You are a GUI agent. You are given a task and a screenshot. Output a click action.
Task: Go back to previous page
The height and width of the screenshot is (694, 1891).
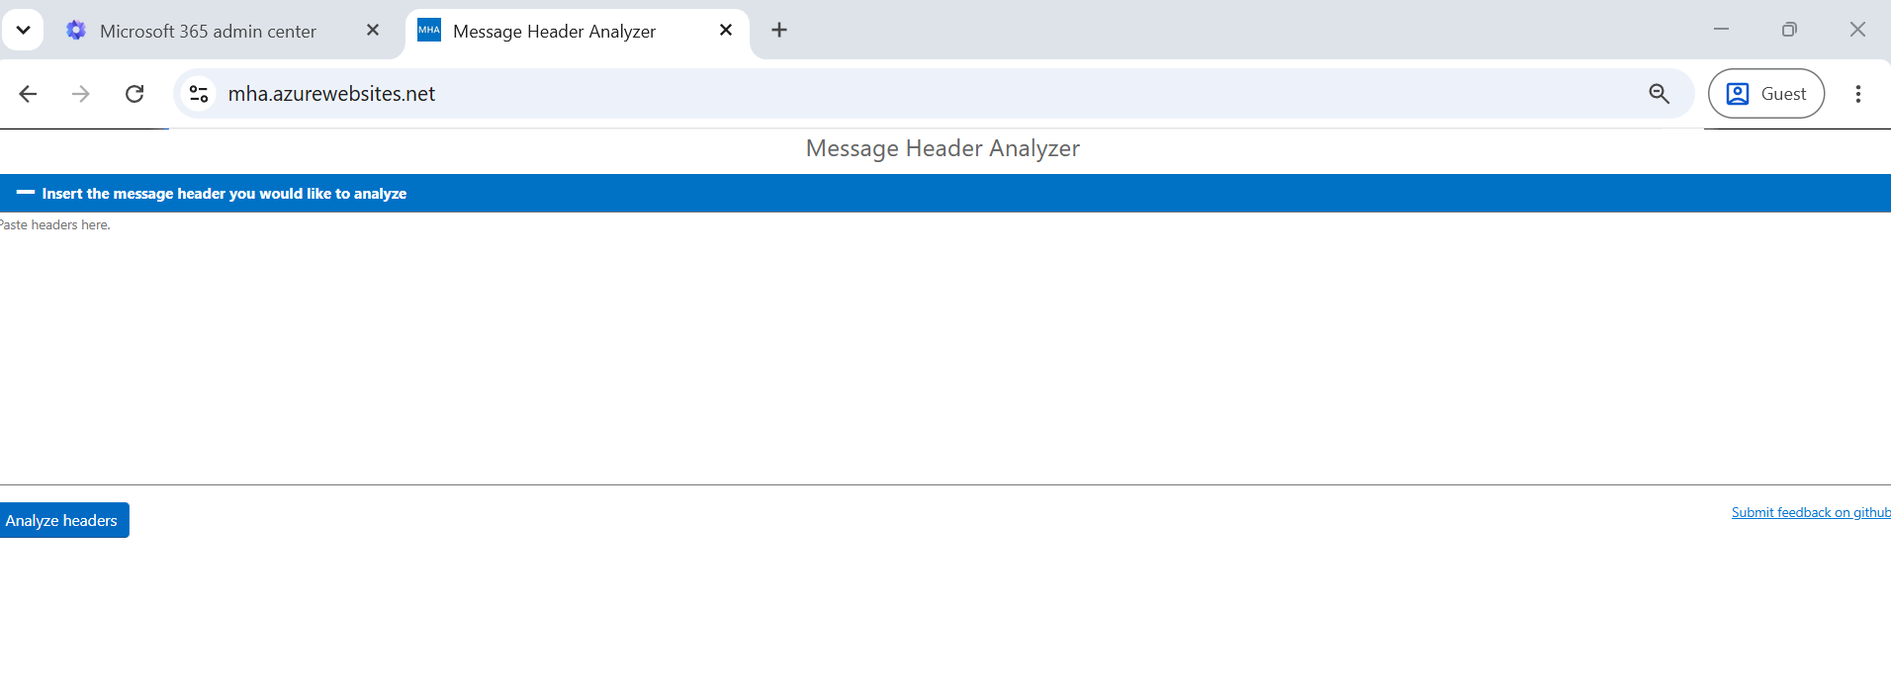28,94
